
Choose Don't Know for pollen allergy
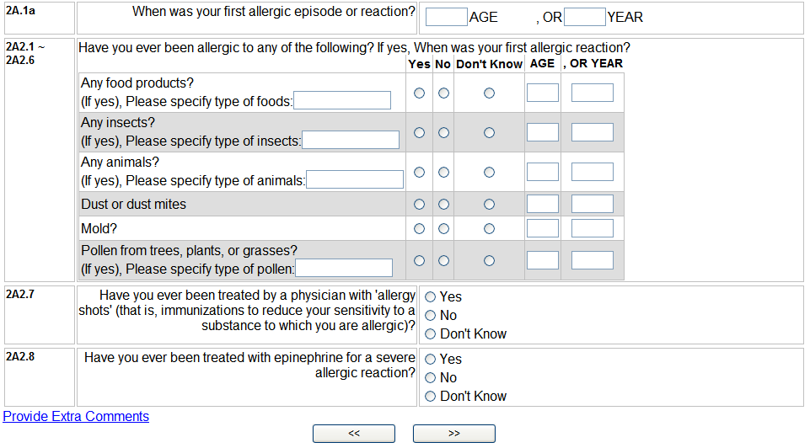pos(489,261)
